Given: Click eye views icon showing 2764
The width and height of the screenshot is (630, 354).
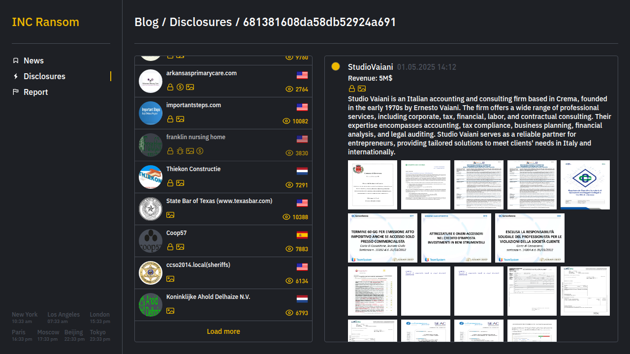Looking at the screenshot, I should pyautogui.click(x=289, y=89).
